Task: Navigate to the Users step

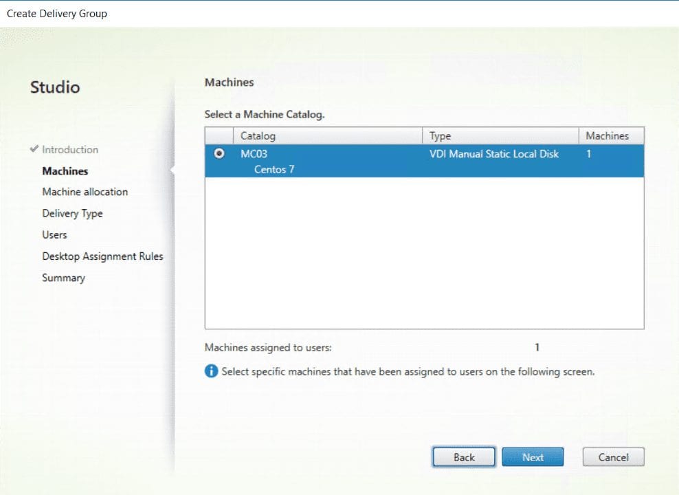Action: 54,234
